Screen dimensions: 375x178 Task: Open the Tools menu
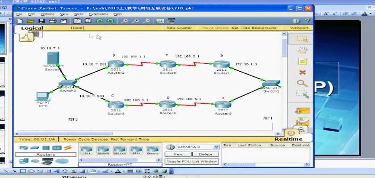click(x=78, y=14)
